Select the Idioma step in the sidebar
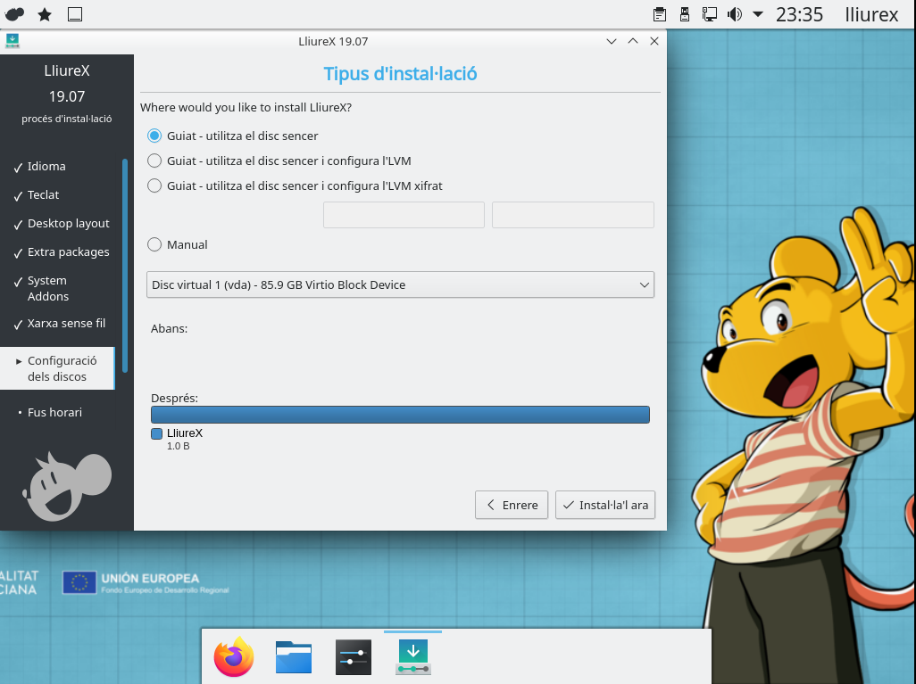Viewport: 916px width, 684px height. click(46, 167)
